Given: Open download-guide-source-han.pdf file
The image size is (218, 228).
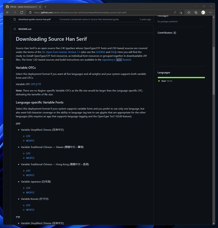Looking at the screenshot, I should click(x=35, y=19).
